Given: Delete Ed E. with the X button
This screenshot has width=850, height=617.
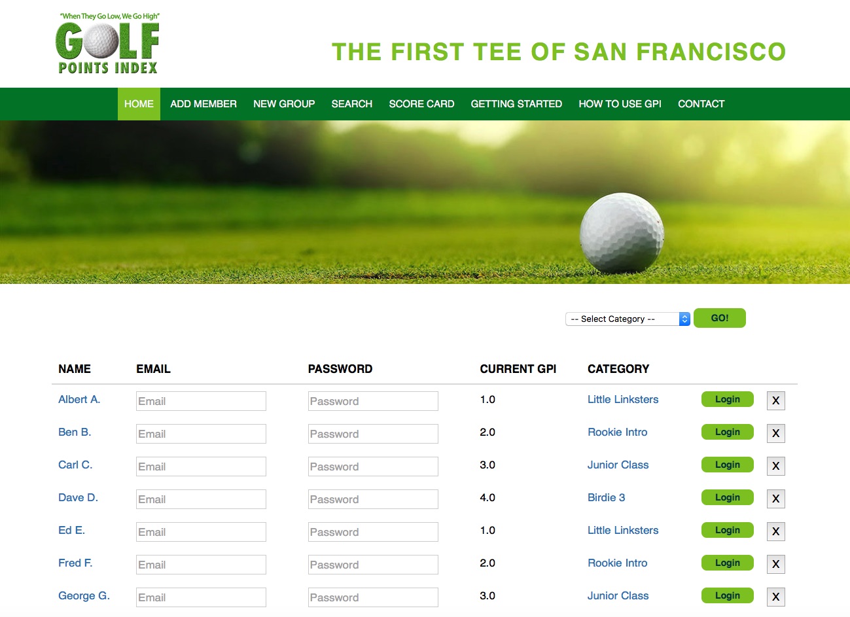Looking at the screenshot, I should (775, 531).
